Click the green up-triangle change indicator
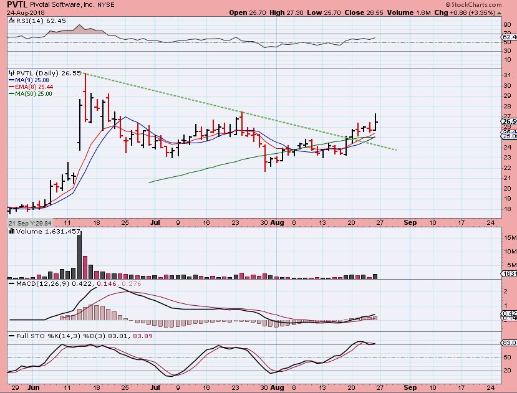Viewport: 517px width, 393px height. coord(499,13)
